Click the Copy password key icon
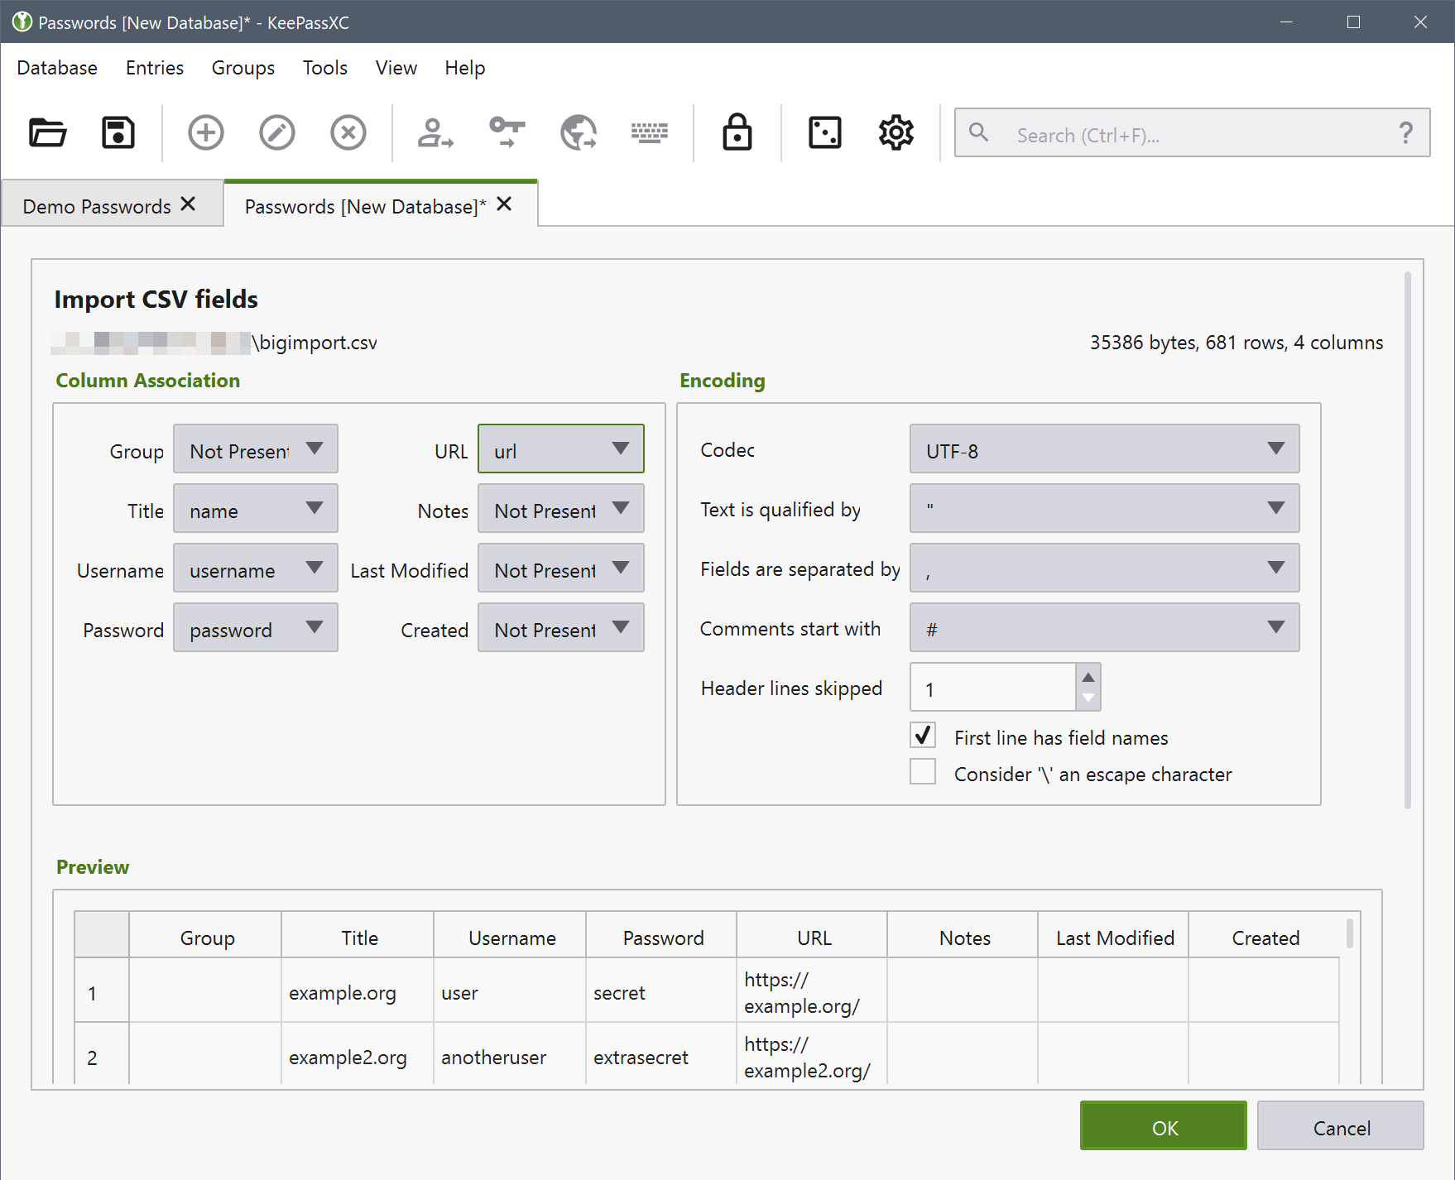 (507, 132)
